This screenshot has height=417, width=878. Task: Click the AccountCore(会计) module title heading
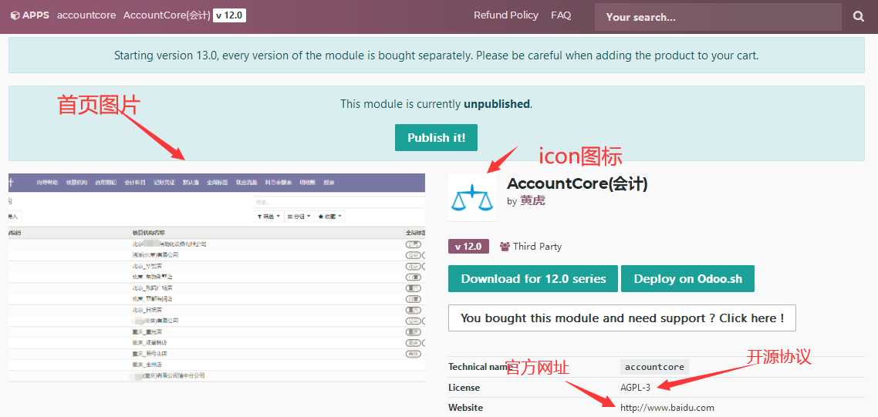577,183
